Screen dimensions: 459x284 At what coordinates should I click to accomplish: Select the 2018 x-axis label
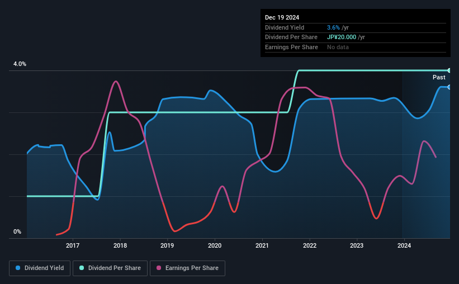tap(120, 245)
